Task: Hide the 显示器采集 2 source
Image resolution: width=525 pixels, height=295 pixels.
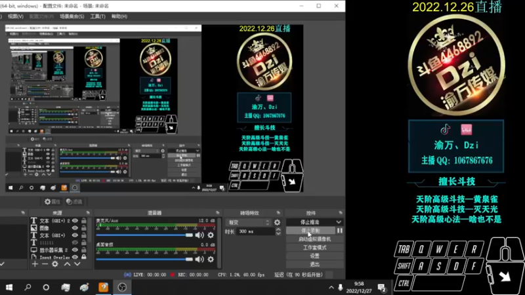Action: point(75,250)
